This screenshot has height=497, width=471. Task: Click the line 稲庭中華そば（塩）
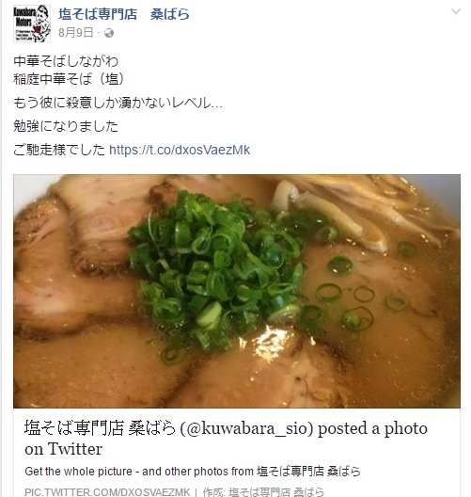point(69,79)
